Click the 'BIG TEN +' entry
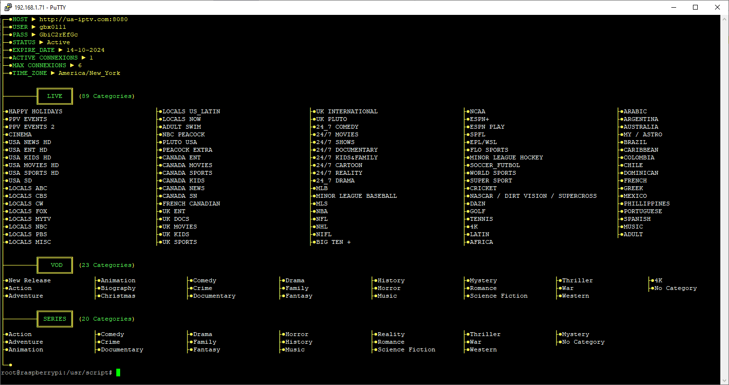 pyautogui.click(x=334, y=242)
